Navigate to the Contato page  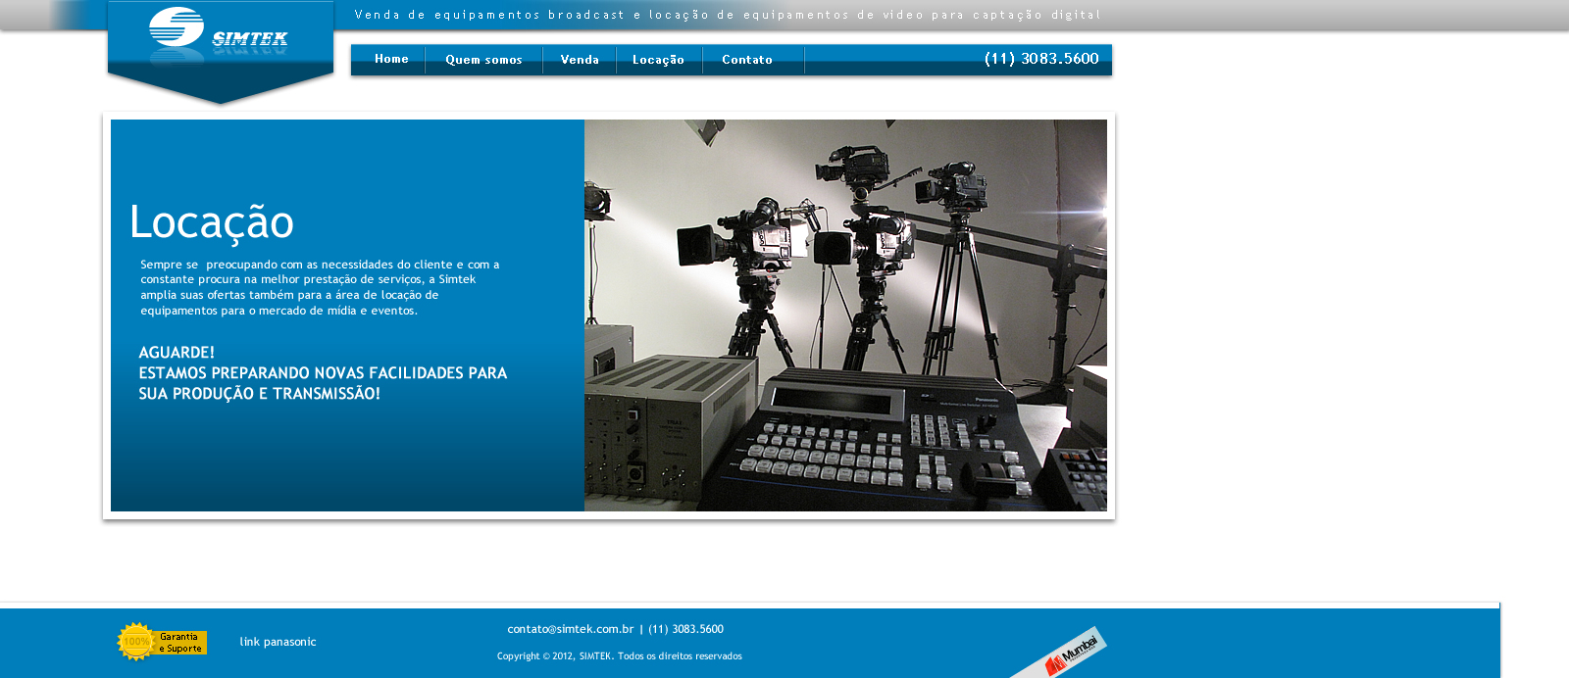point(747,60)
